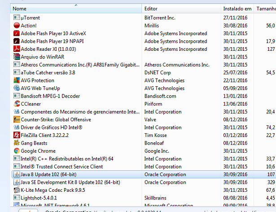Select the Google Chrome icon
The height and width of the screenshot is (212, 276).
point(17,150)
